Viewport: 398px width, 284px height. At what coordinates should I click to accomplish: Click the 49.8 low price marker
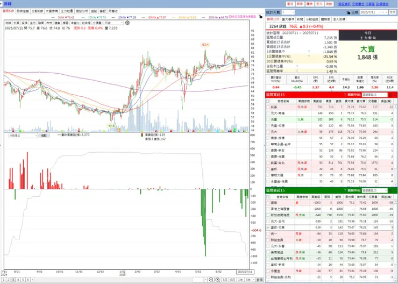(x=111, y=126)
